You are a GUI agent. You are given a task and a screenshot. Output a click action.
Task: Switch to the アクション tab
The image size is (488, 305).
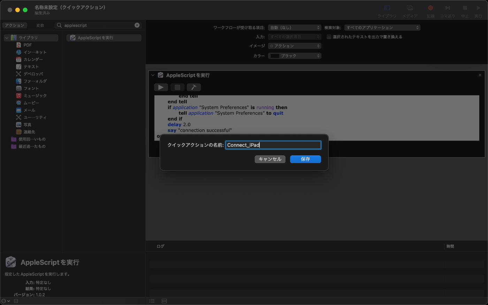[x=15, y=25]
